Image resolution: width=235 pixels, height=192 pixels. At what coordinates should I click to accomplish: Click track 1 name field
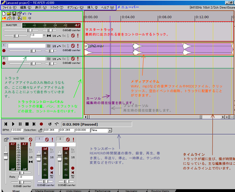point(27,46)
